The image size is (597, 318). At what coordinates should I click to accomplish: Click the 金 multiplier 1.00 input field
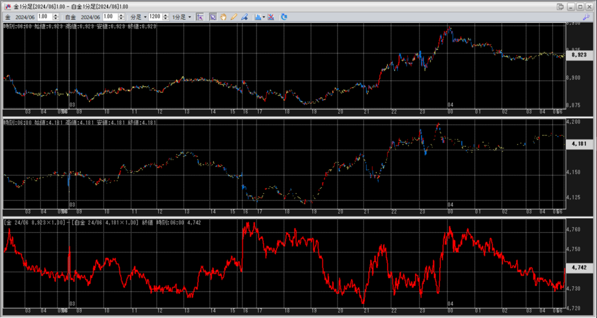[x=44, y=17]
